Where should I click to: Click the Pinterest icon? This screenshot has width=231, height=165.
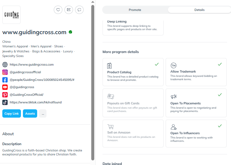[5, 95]
